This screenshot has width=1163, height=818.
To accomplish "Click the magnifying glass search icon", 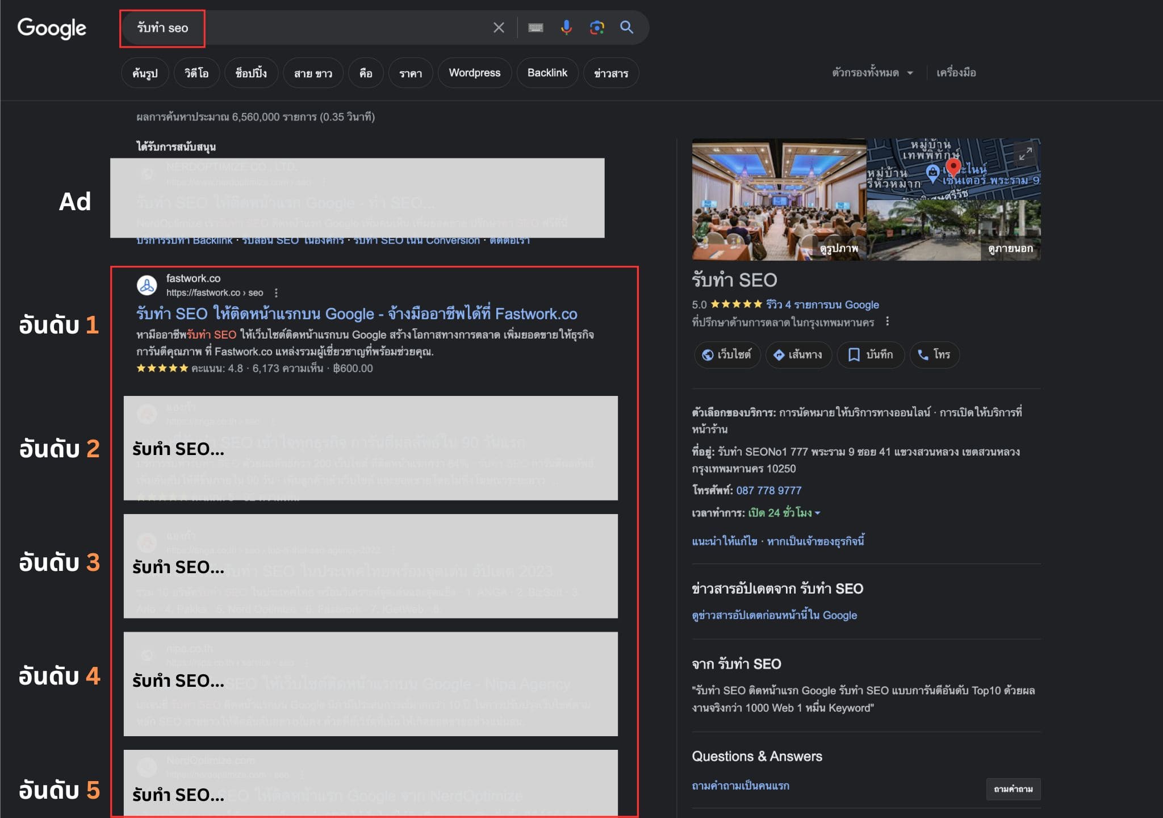I will (x=626, y=27).
